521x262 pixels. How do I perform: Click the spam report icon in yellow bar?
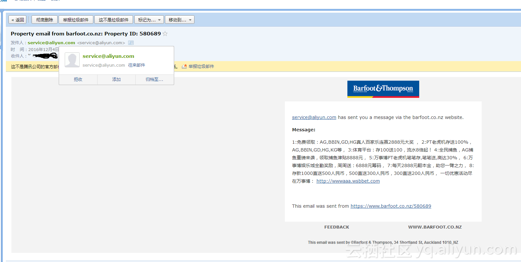184,66
